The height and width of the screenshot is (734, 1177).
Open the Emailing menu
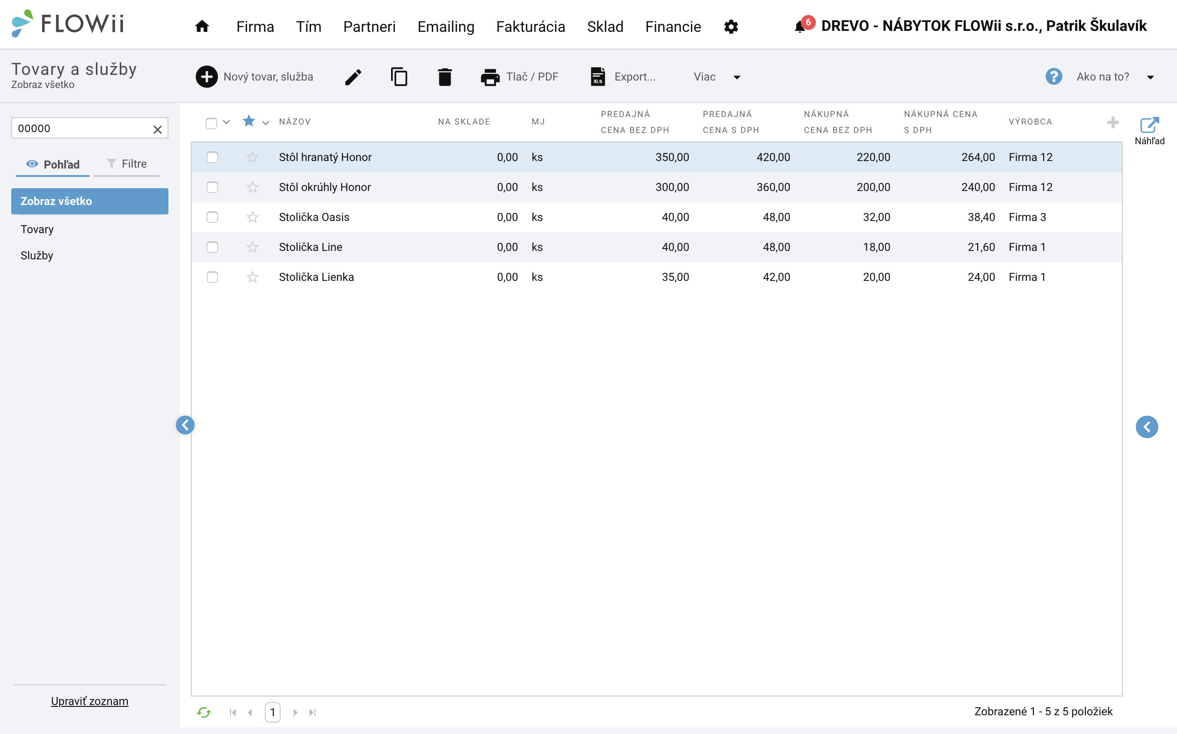[446, 27]
